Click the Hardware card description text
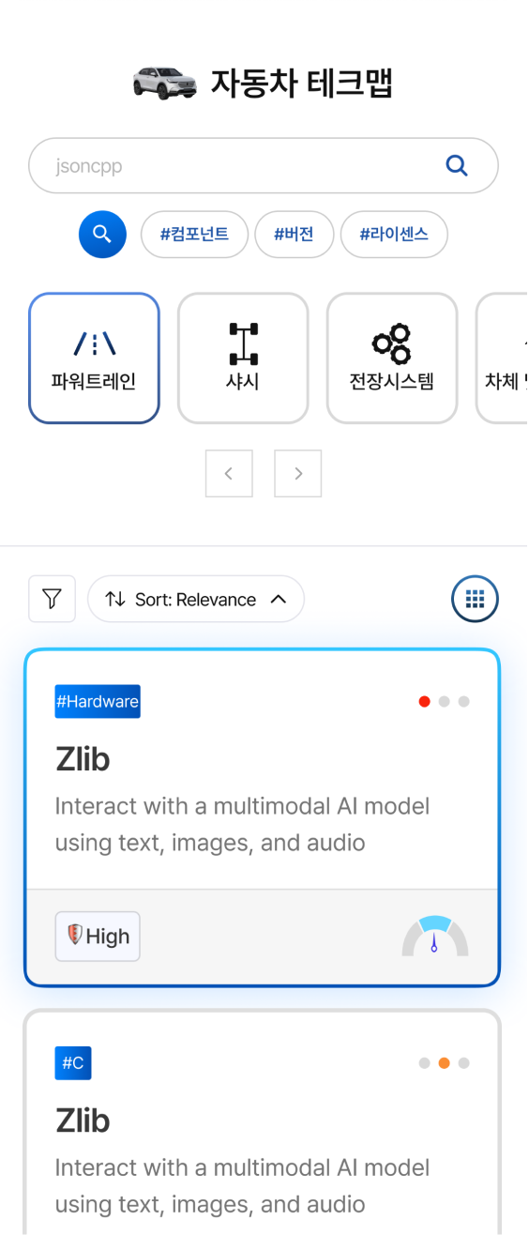 click(242, 824)
